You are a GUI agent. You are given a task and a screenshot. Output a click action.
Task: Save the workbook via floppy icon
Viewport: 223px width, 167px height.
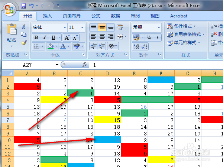23,6
